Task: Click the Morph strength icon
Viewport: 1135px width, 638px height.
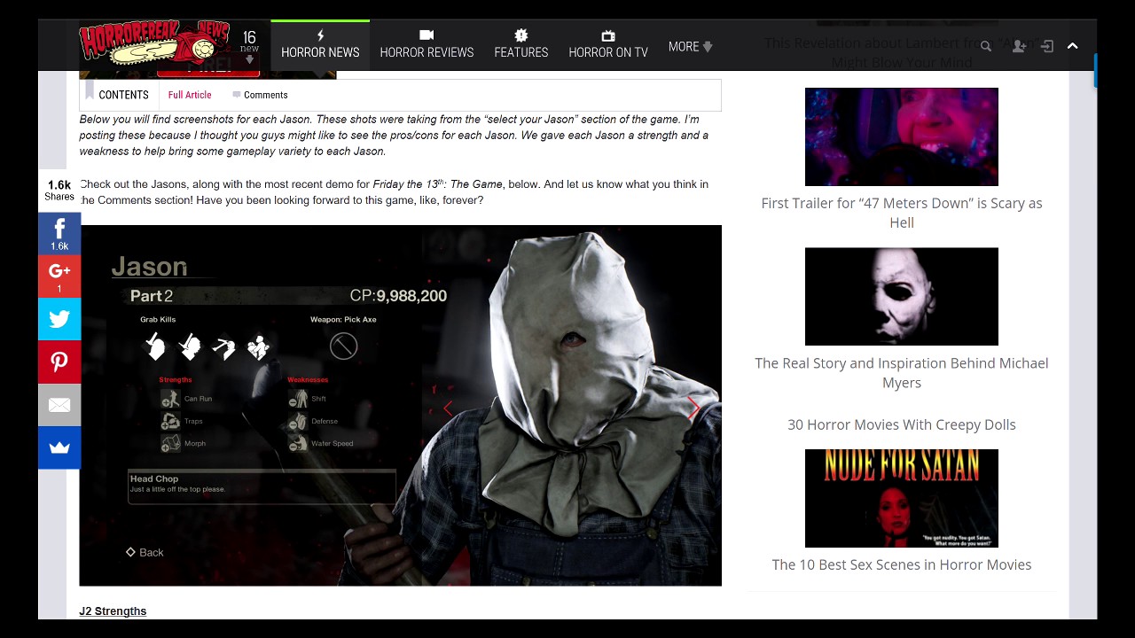Action: click(x=170, y=443)
